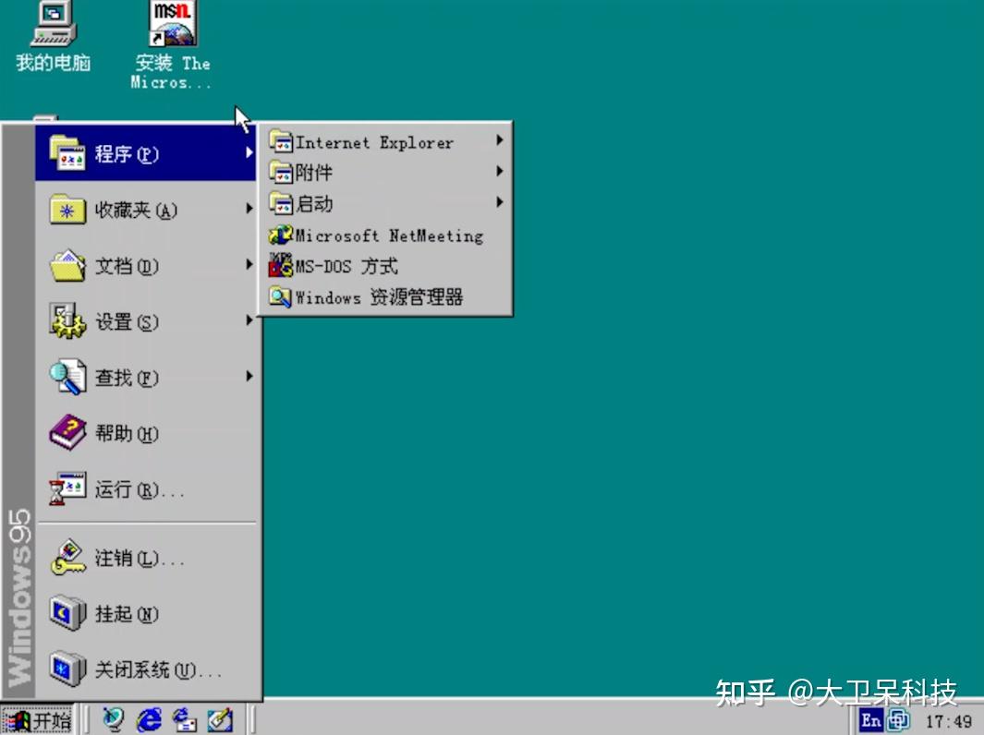Open Windows 资源管理器 from the Programs submenu
This screenshot has width=984, height=735.
tap(379, 296)
